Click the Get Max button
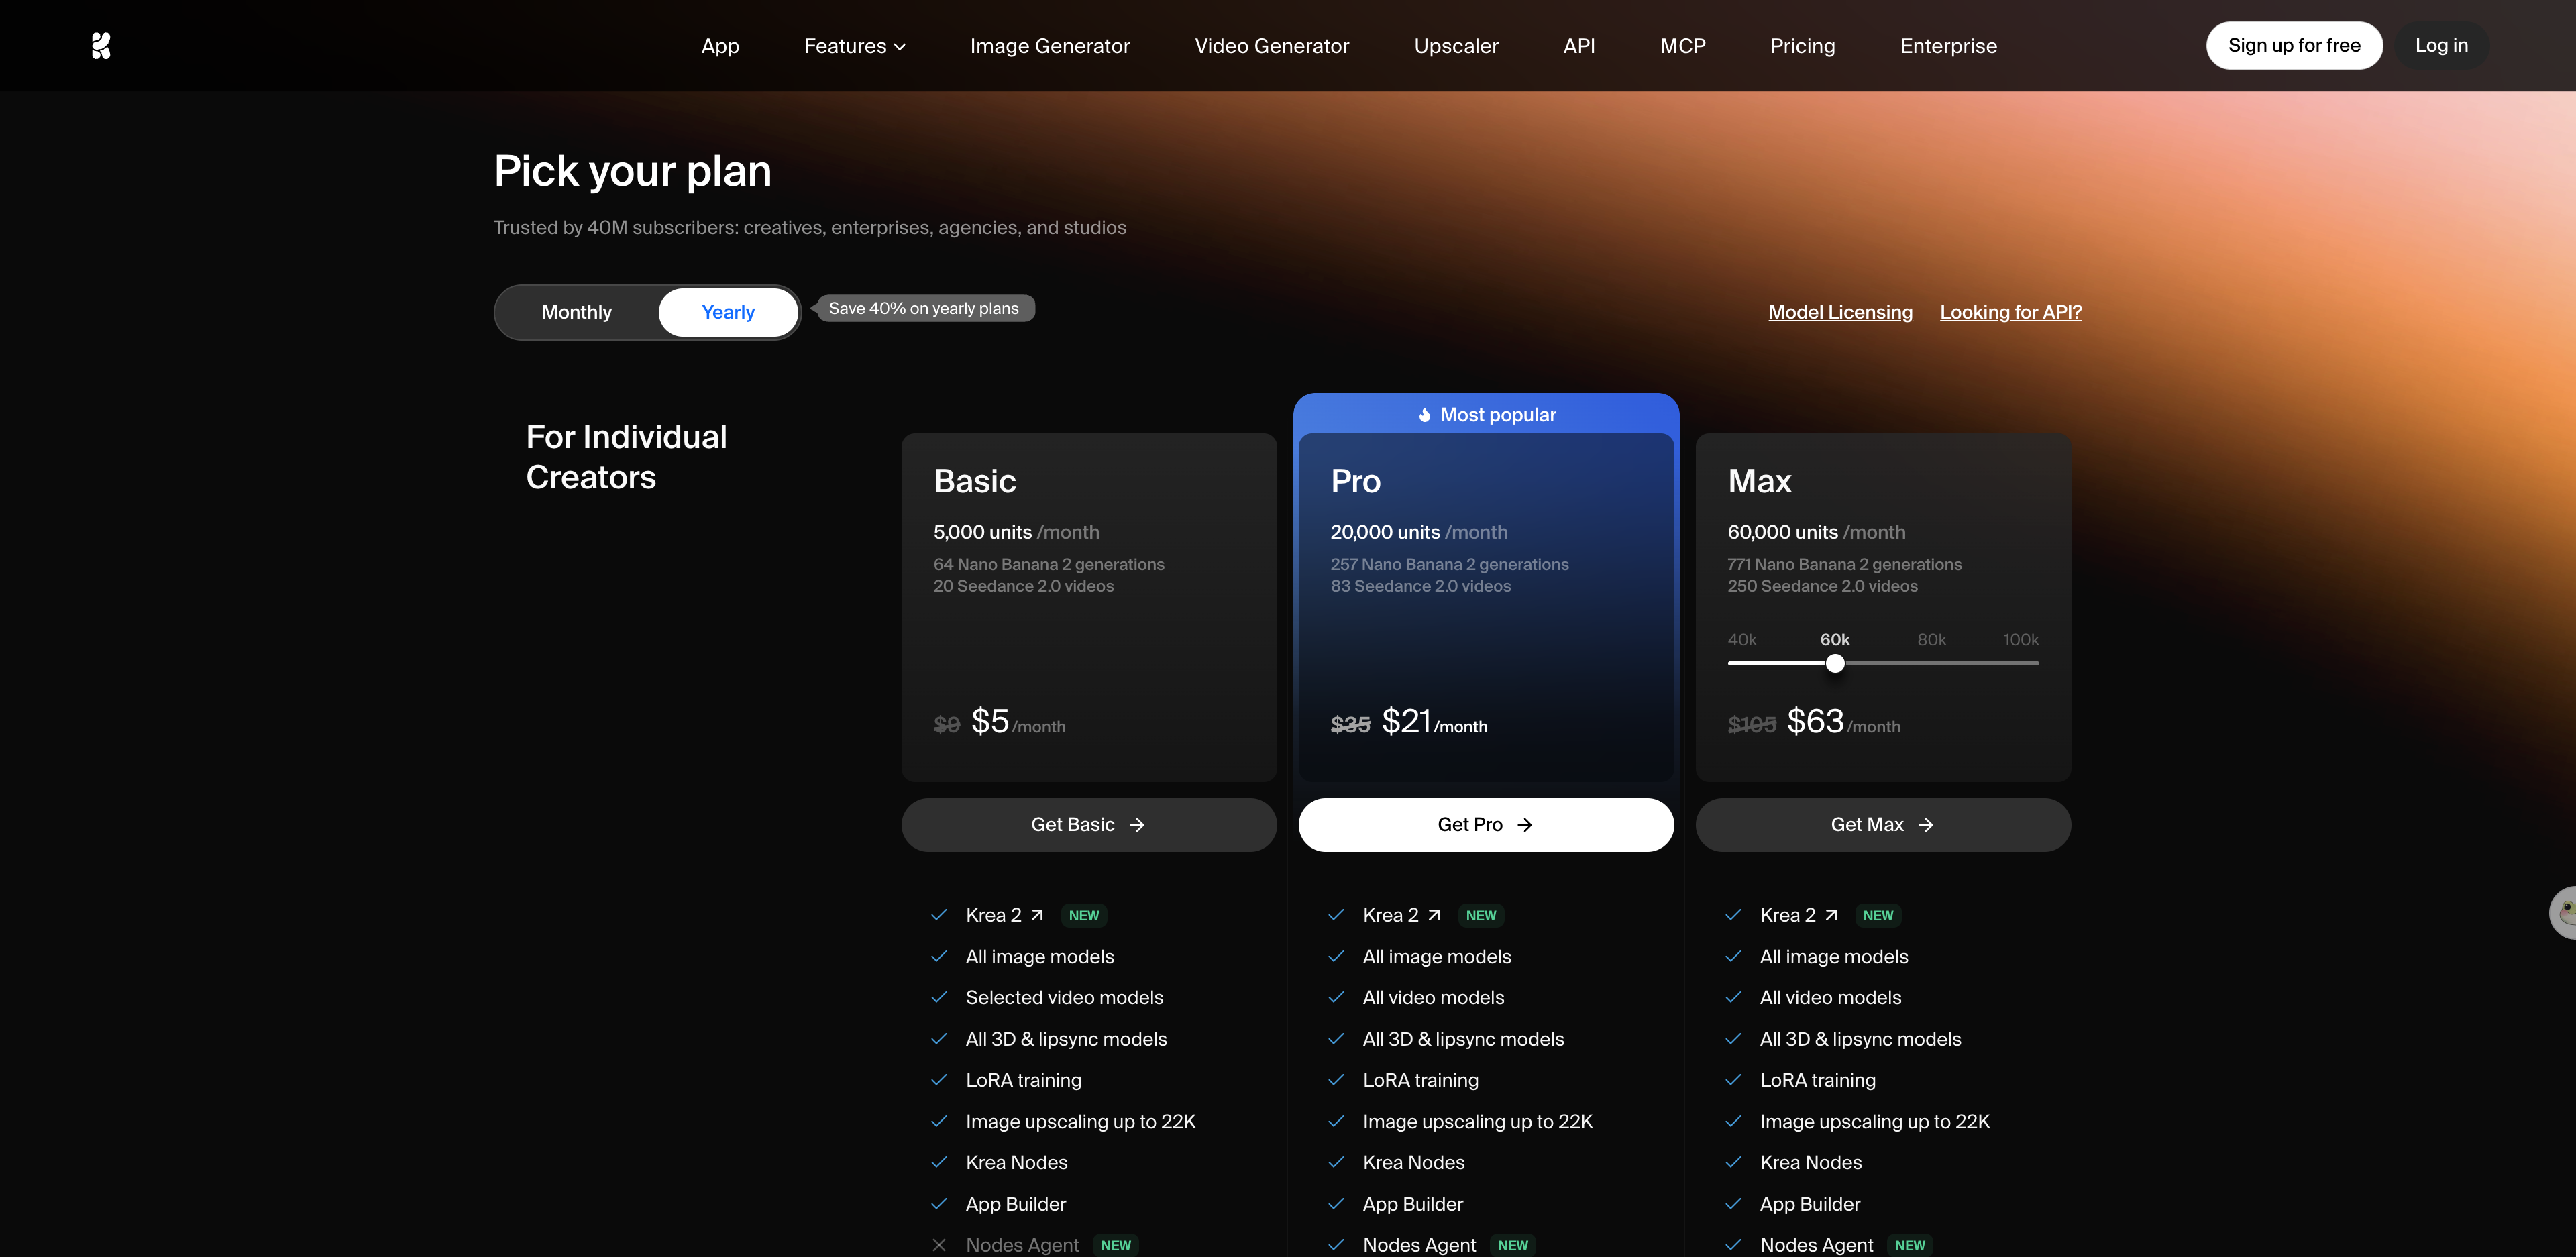 (1883, 825)
